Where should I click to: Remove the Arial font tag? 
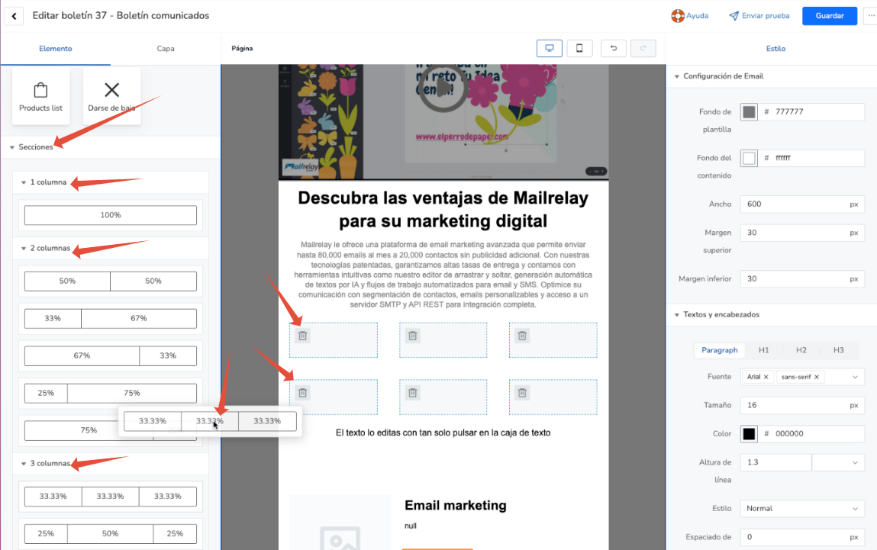(x=766, y=378)
